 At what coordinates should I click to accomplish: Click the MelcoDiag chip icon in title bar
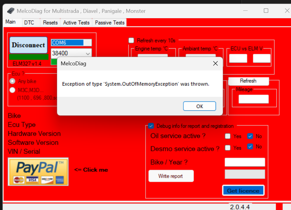coord(11,11)
